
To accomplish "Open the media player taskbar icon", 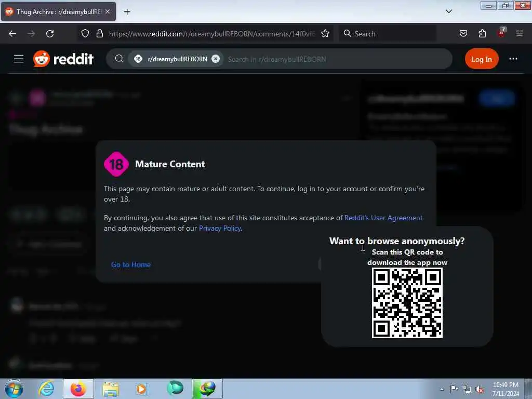I will point(142,389).
